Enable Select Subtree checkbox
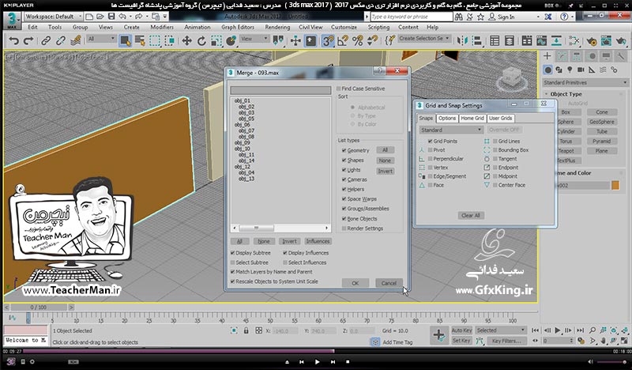Image resolution: width=632 pixels, height=370 pixels. pos(232,262)
